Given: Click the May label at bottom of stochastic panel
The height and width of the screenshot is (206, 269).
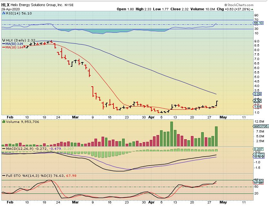Looking at the screenshot, I should coord(223,202).
